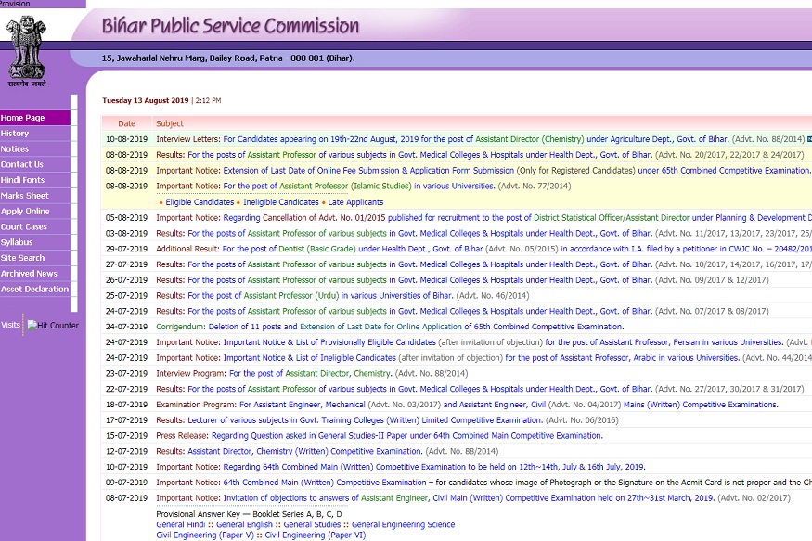Open General Hindi answer key
812x541 pixels.
[x=182, y=525]
